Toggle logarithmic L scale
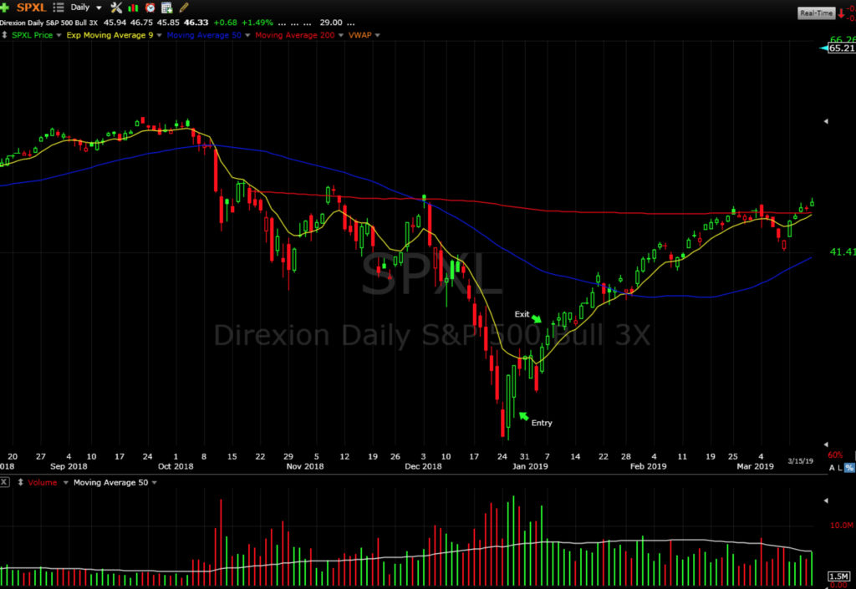This screenshot has height=589, width=856. 840,468
